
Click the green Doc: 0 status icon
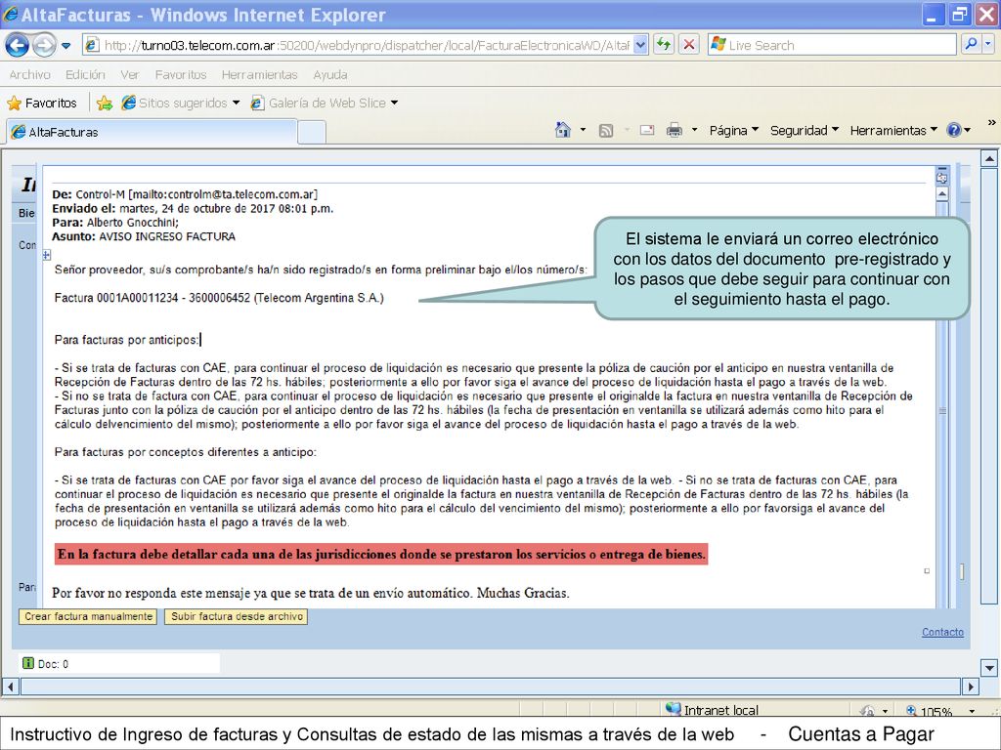click(x=28, y=663)
